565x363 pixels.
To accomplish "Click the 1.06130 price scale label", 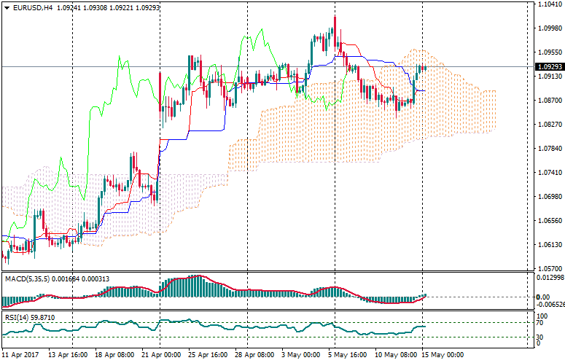I will pos(550,245).
